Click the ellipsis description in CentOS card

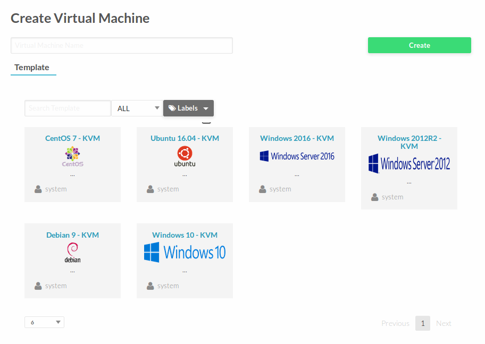(x=72, y=175)
